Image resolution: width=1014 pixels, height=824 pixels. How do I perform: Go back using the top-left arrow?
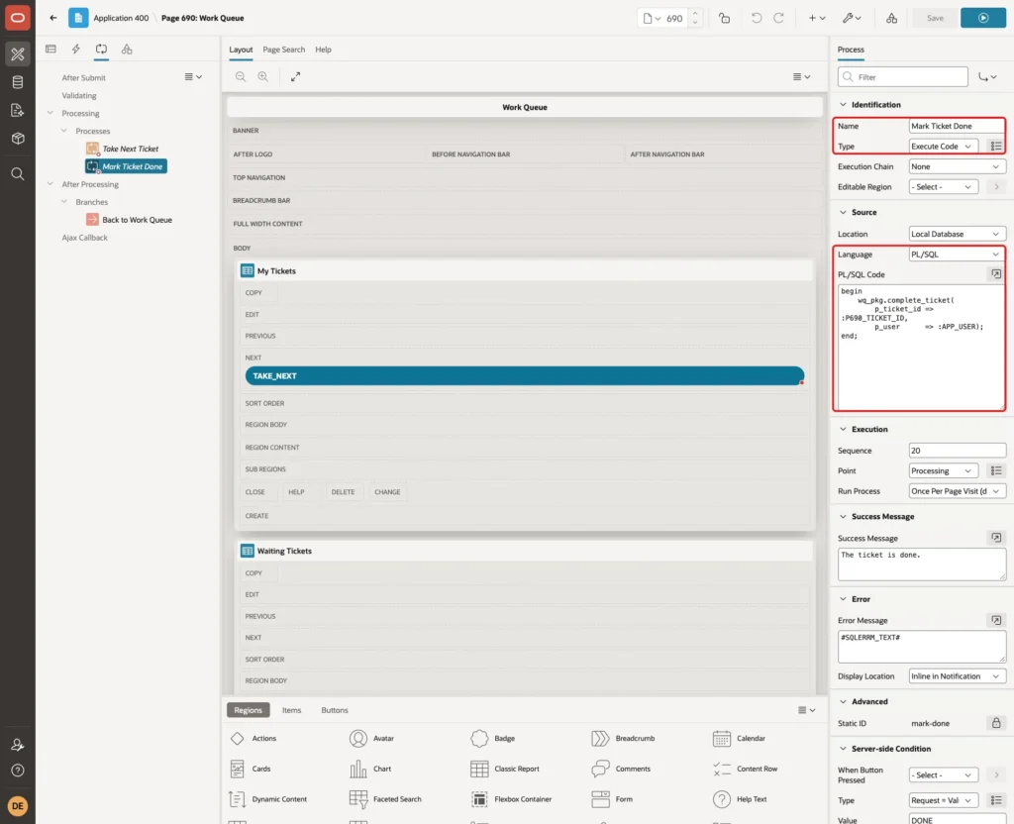pyautogui.click(x=53, y=18)
